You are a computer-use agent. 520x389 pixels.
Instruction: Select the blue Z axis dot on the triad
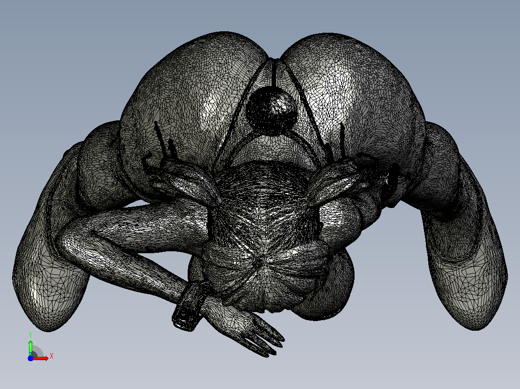(x=30, y=358)
